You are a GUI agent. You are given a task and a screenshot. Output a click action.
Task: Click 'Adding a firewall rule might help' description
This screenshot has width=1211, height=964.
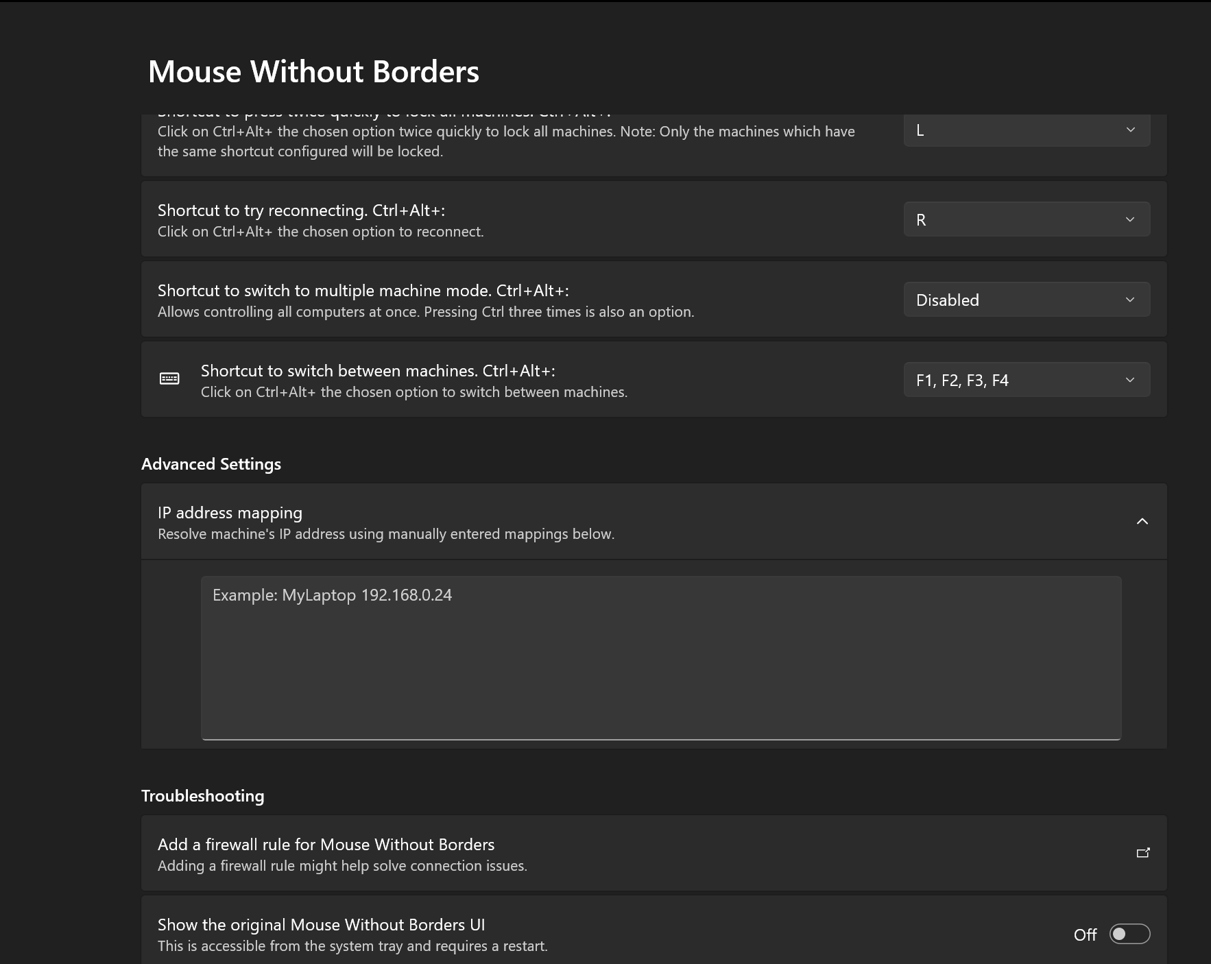[342, 866]
